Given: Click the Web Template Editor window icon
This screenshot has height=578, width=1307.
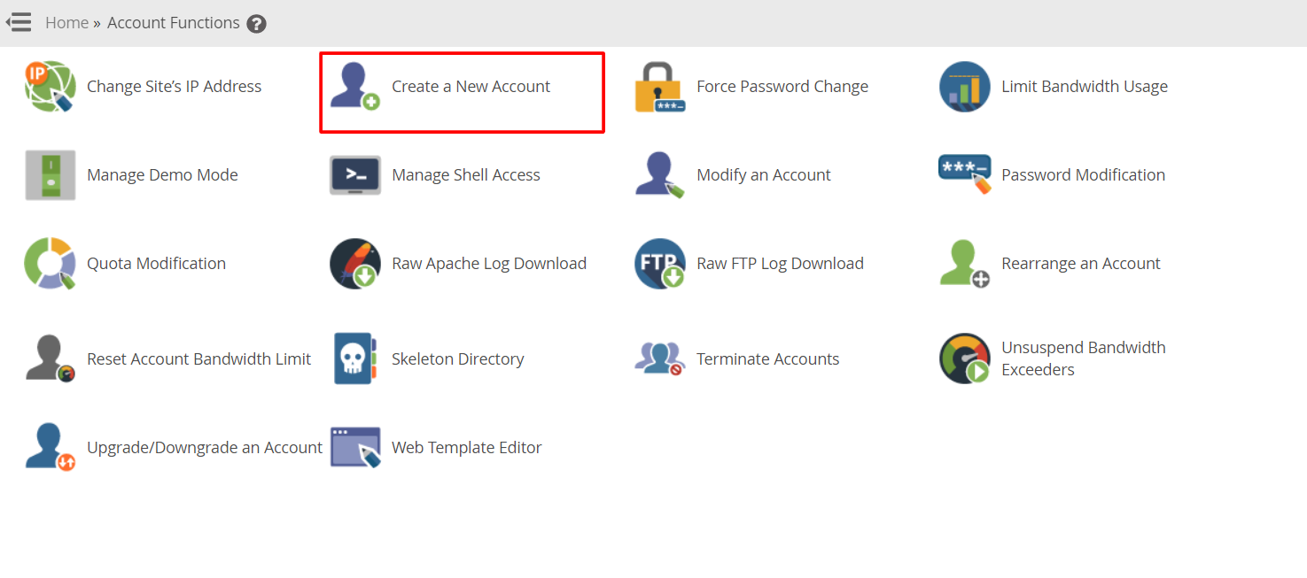Looking at the screenshot, I should [x=355, y=447].
